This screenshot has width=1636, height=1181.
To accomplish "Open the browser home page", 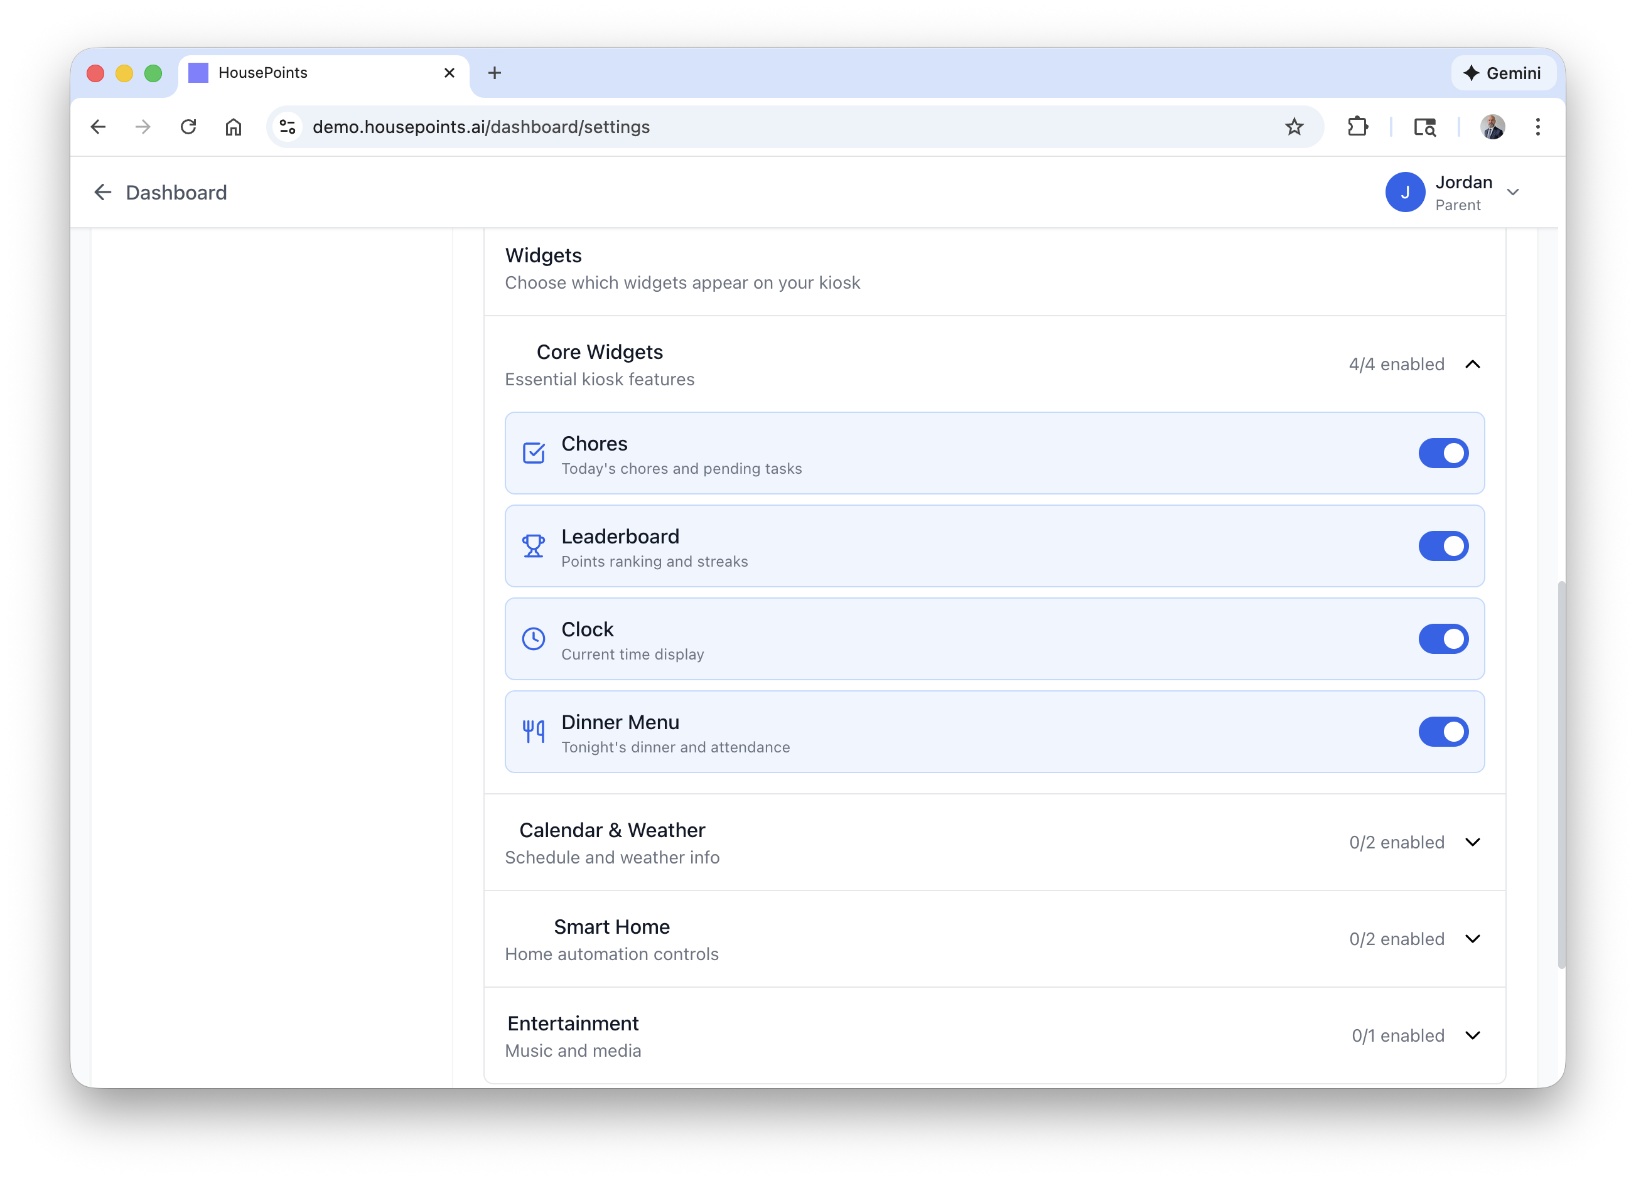I will (233, 127).
